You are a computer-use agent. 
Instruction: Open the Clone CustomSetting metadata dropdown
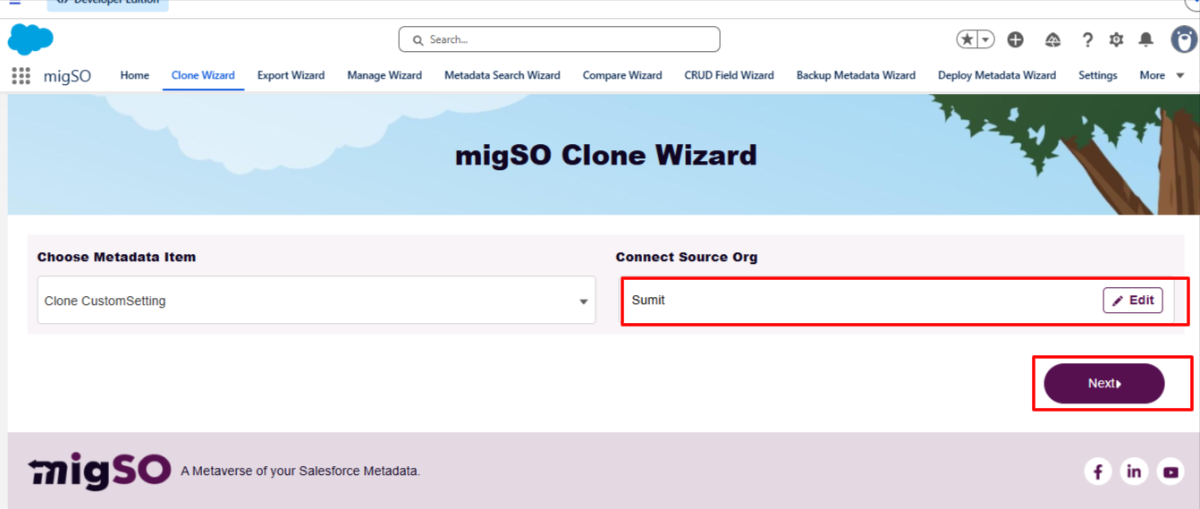(x=317, y=301)
